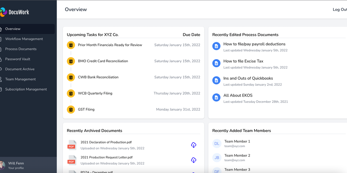Click the DL avatar for Team Member 1
The width and height of the screenshot is (347, 173).
click(217, 144)
